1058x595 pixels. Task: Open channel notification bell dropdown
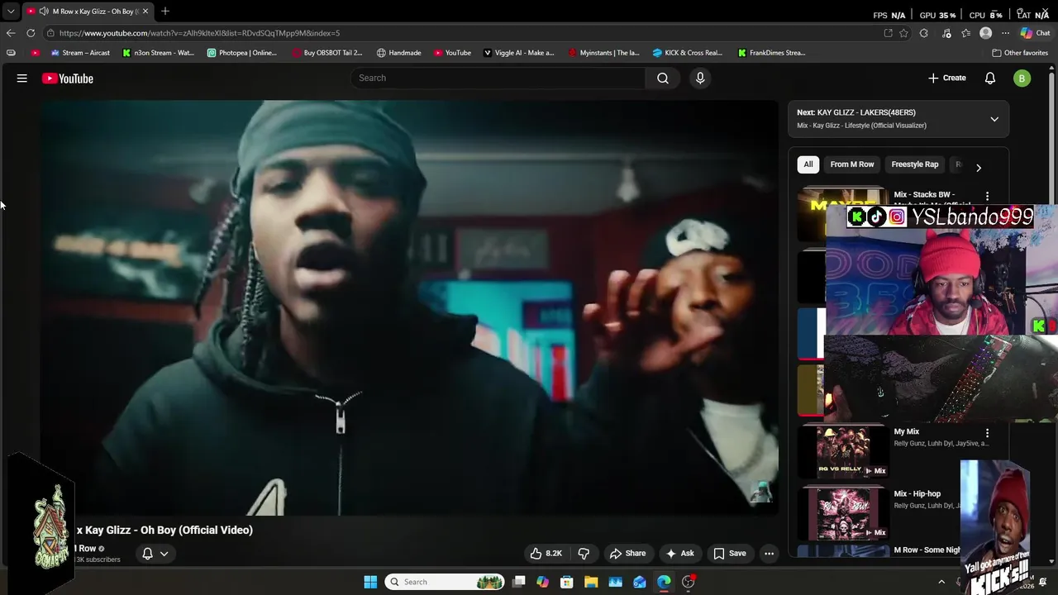point(155,554)
